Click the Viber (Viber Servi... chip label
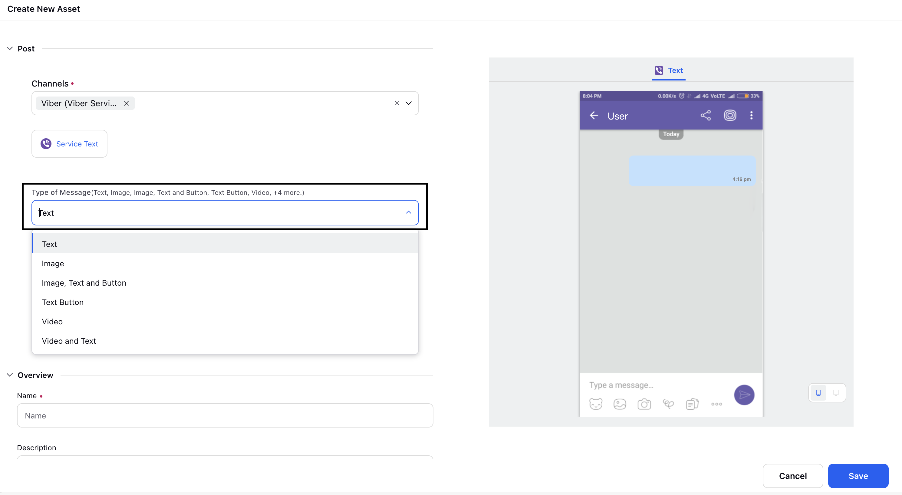The height and width of the screenshot is (495, 902). point(79,103)
